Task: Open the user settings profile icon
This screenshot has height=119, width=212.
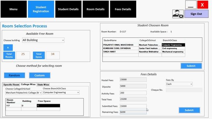Action: (178, 14)
